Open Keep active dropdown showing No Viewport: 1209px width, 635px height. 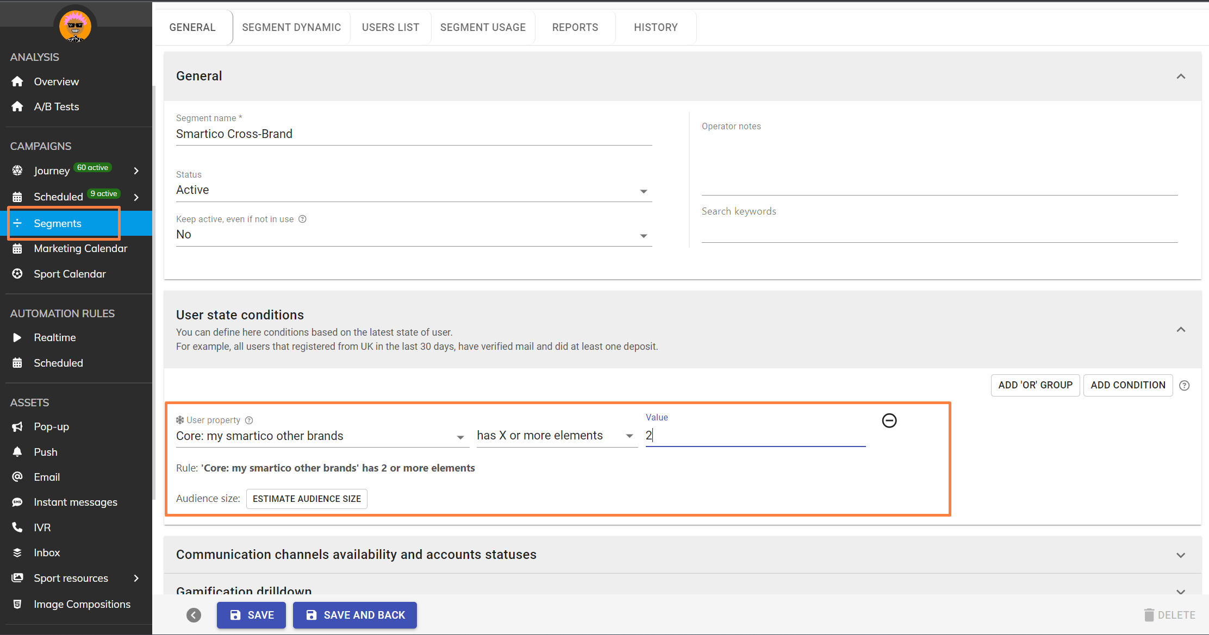(x=413, y=235)
